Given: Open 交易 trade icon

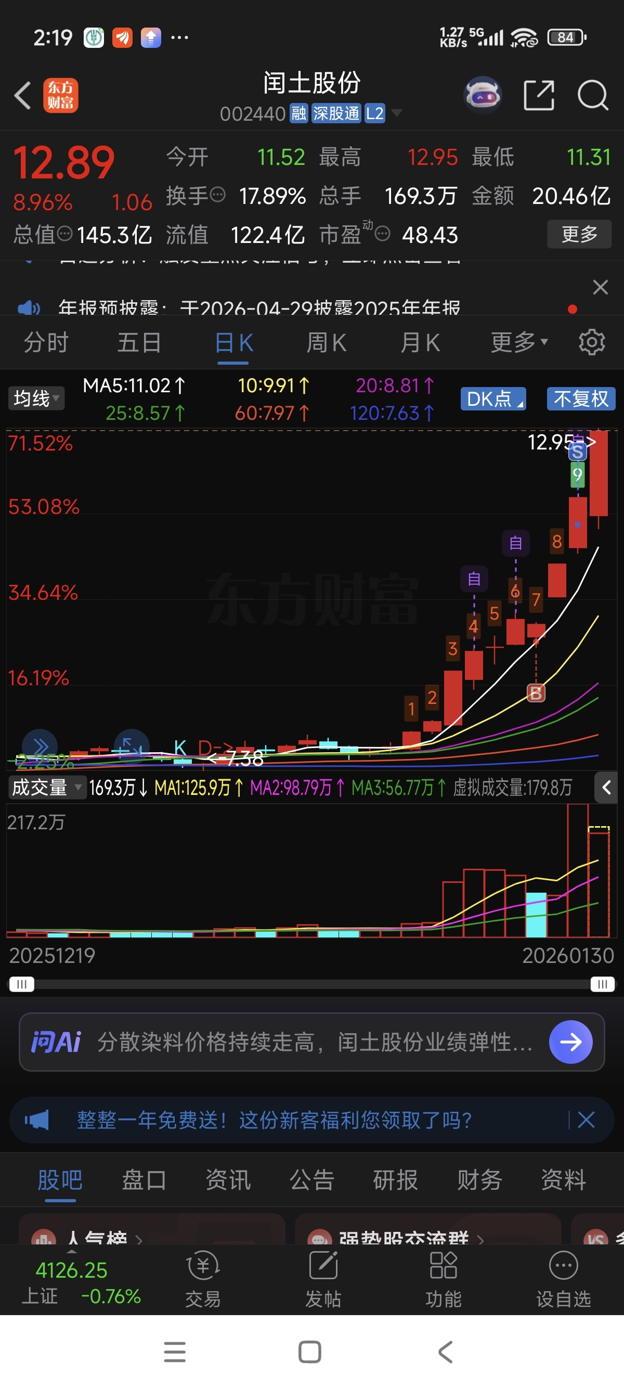Looking at the screenshot, I should (x=203, y=1280).
